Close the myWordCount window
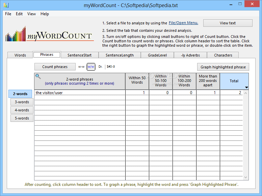This screenshot has height=196, width=262. pos(252,4)
